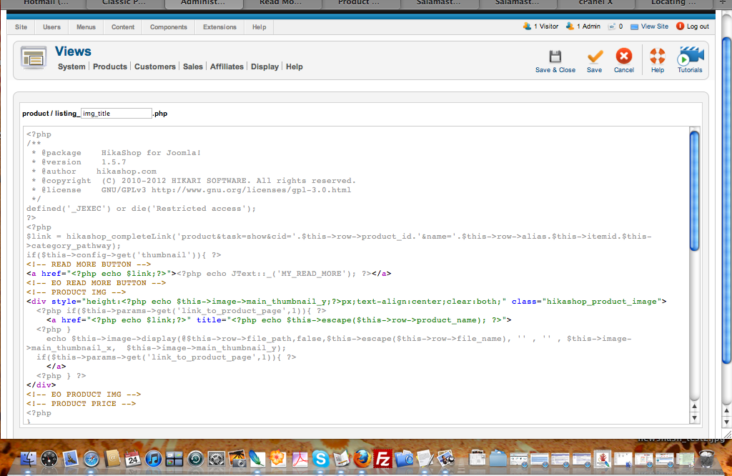
Task: Switch to the cPanel X browser tab
Action: click(x=595, y=4)
